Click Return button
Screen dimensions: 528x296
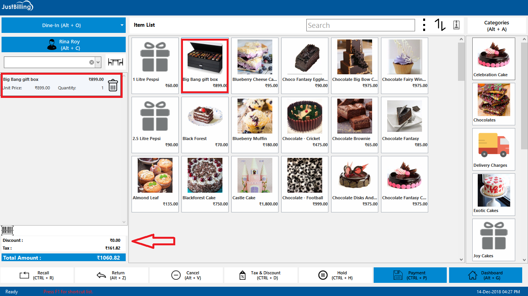pos(111,275)
